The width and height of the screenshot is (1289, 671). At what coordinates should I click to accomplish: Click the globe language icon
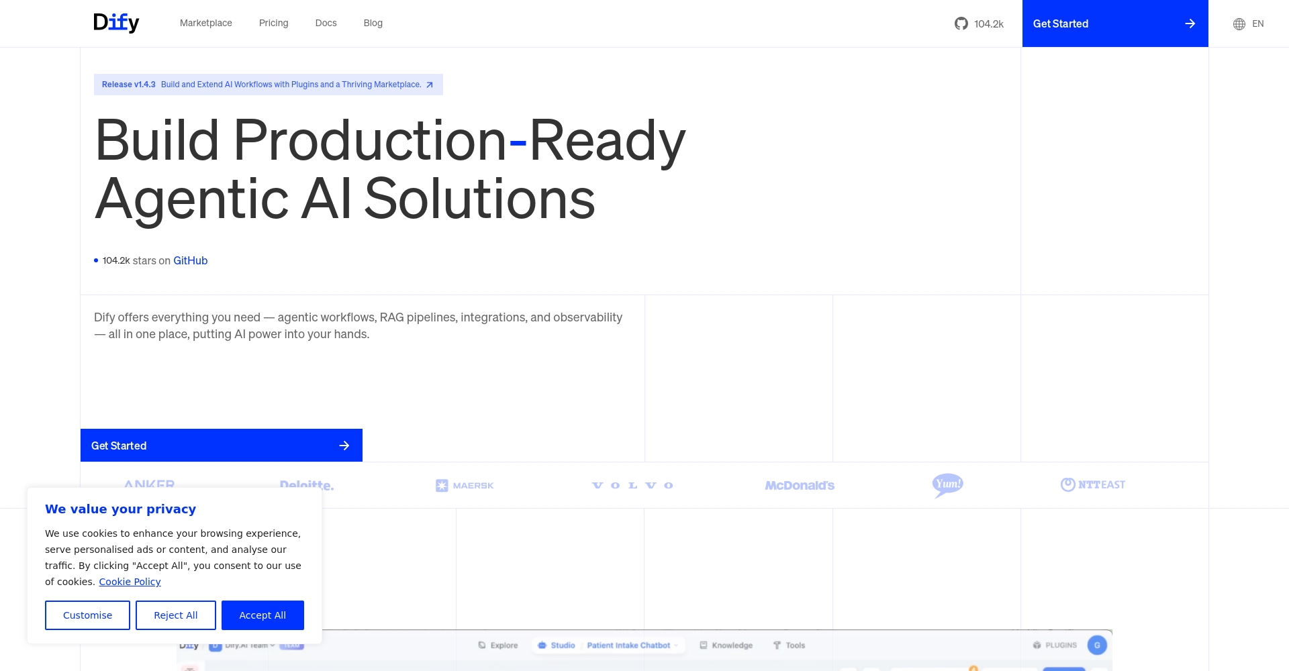(x=1239, y=23)
